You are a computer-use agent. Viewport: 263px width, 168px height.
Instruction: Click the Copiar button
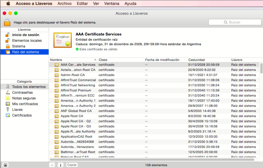[x=72, y=165]
